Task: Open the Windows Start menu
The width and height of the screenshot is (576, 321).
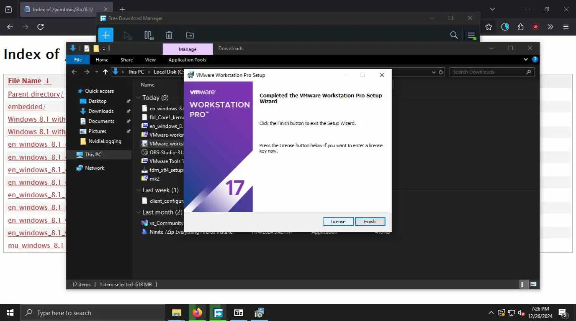Action: pos(10,313)
